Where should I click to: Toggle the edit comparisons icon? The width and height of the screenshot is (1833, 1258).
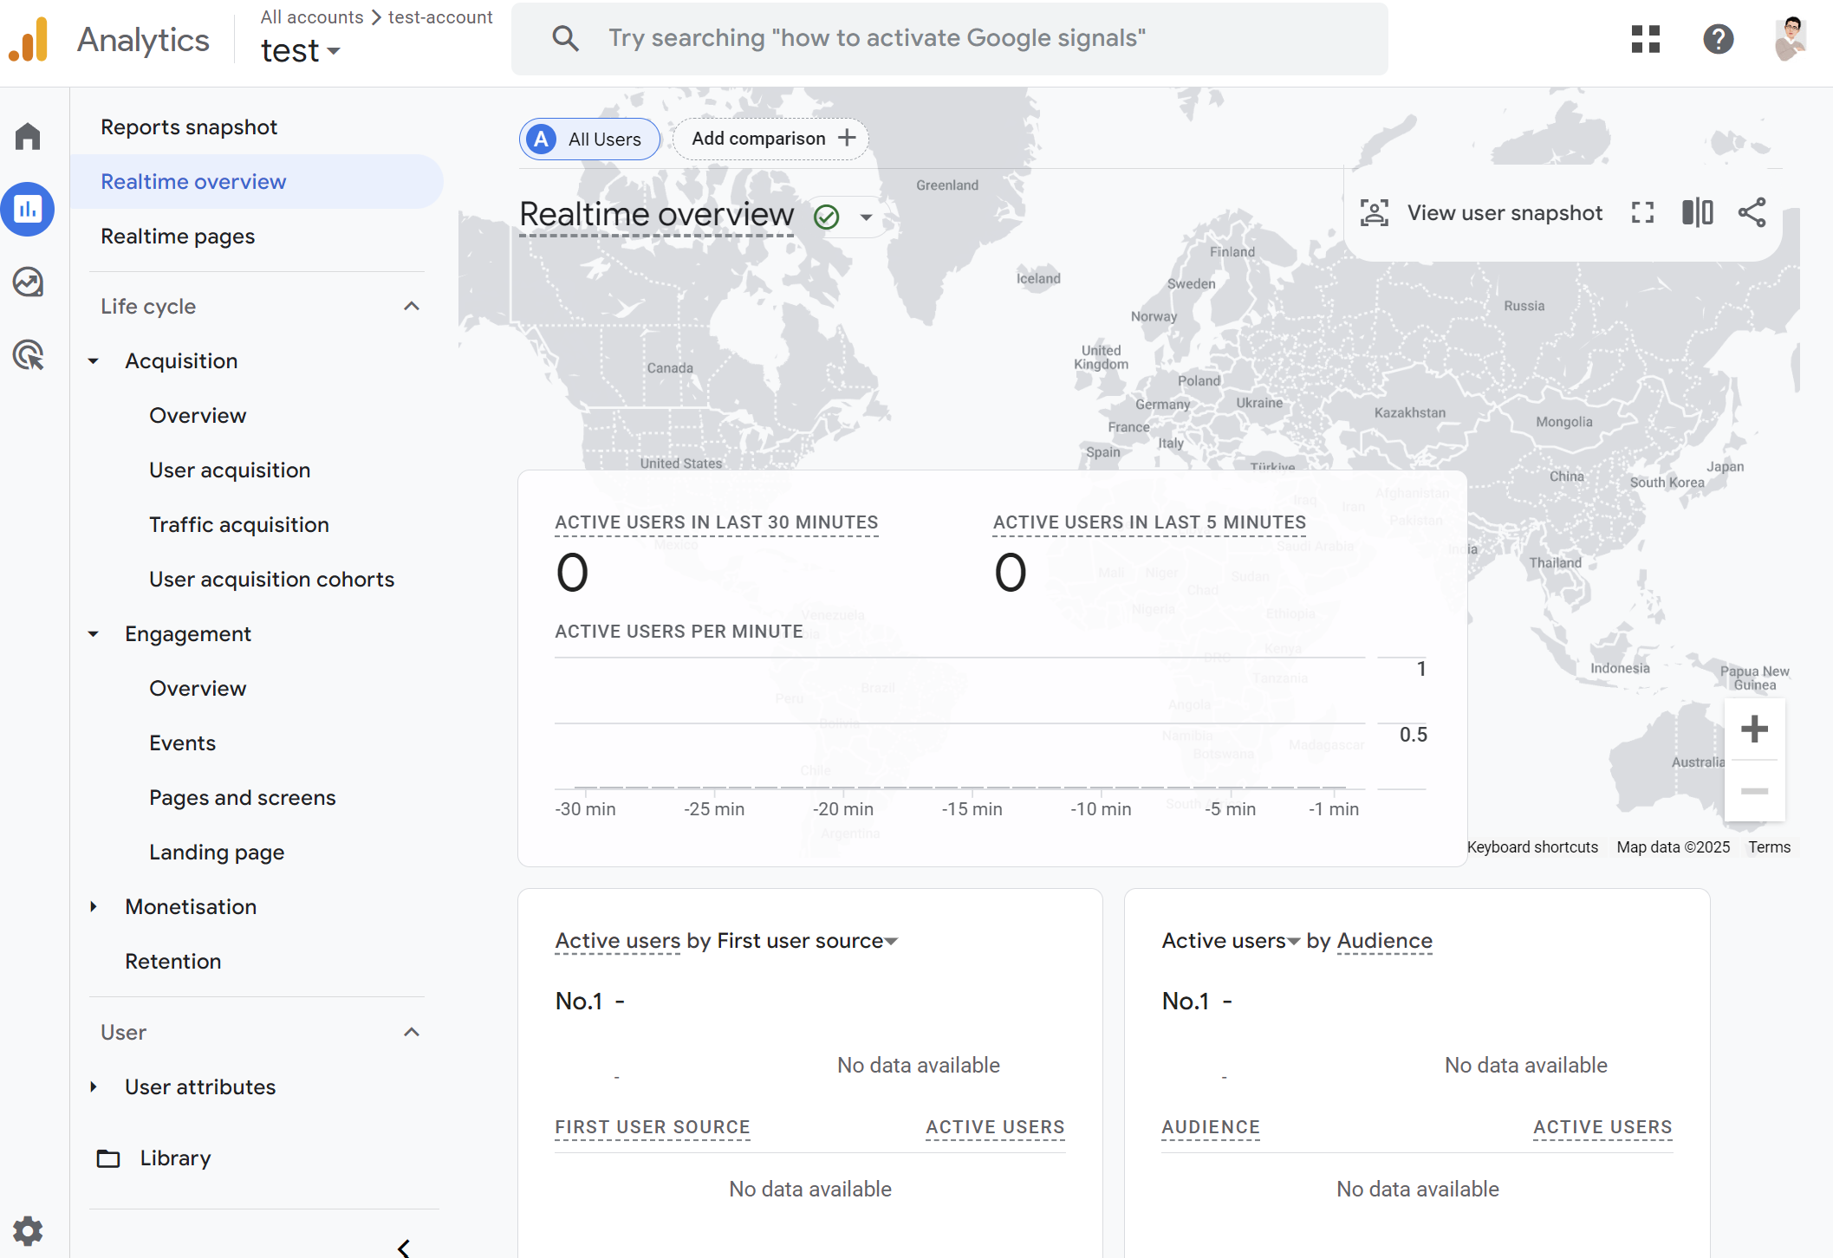pyautogui.click(x=1697, y=213)
